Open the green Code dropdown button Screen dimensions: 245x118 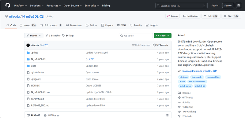click(x=163, y=36)
